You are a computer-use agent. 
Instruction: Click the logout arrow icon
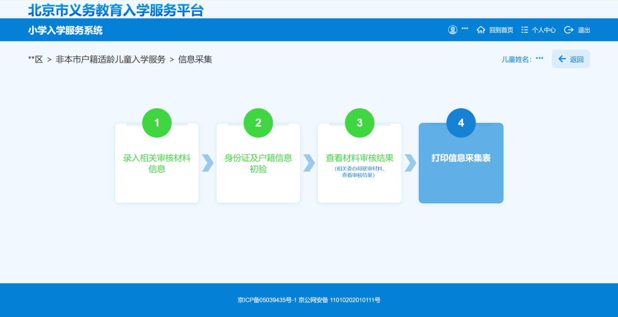pos(569,30)
